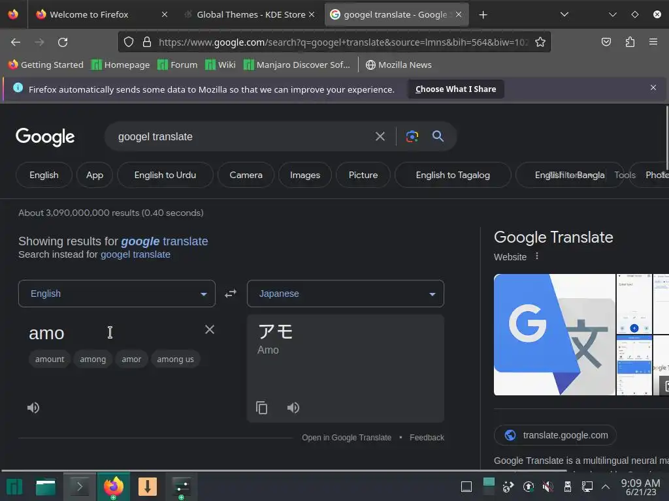Open the Manjaro application launcher
669x501 pixels.
click(x=14, y=487)
